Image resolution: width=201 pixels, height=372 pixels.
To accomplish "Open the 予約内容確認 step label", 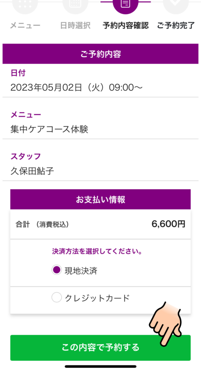I will click(126, 25).
